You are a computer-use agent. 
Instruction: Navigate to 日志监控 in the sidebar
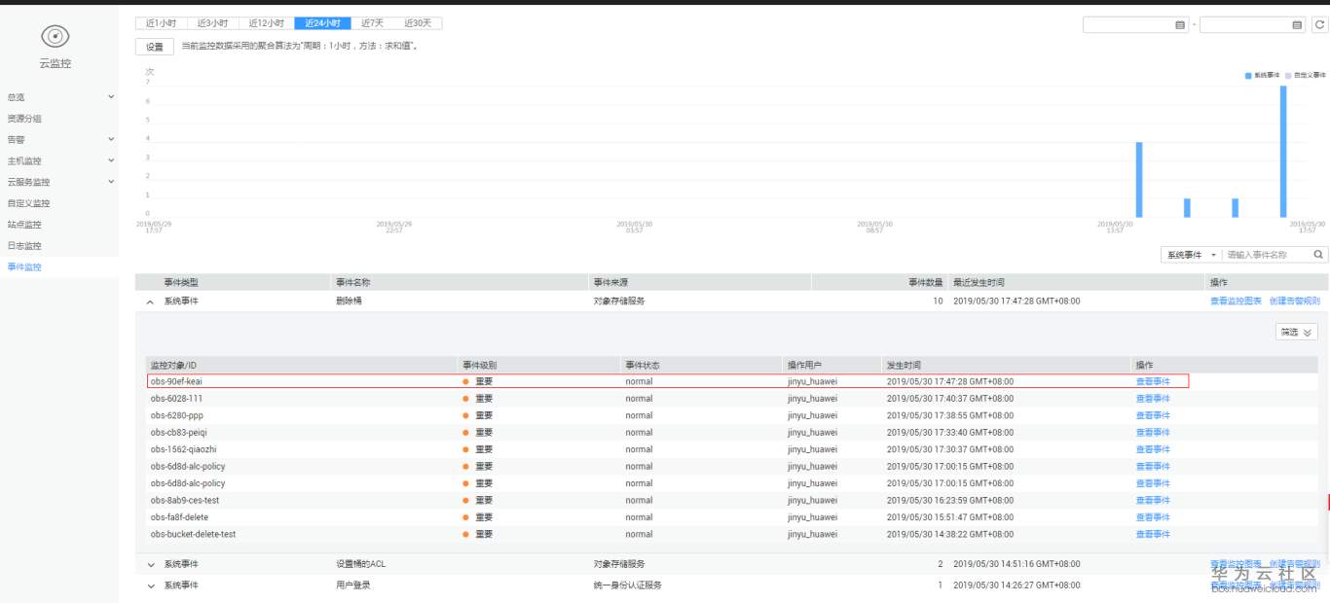coord(24,246)
